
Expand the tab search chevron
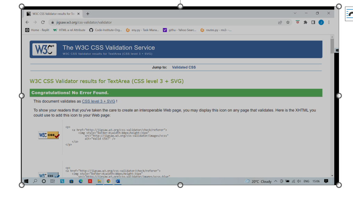pos(295,13)
